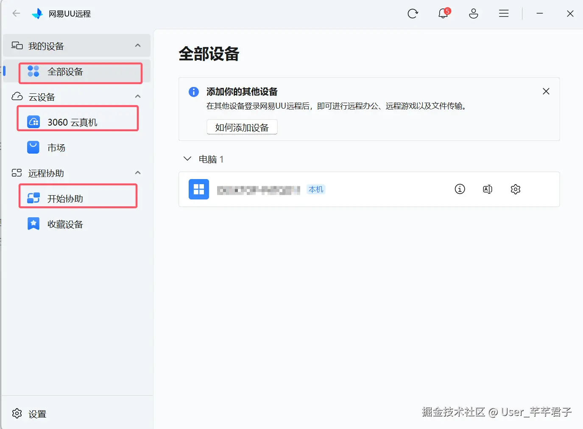Viewport: 583px width, 429px height.
Task: Open the 市场 marketplace item
Action: point(77,148)
